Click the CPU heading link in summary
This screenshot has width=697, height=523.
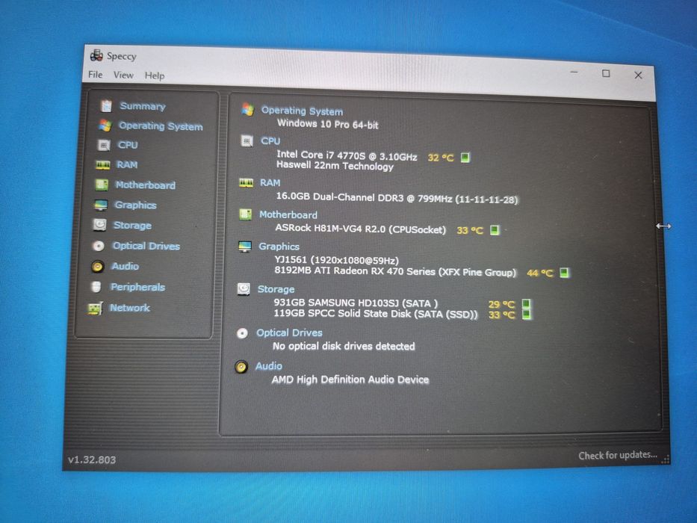pos(270,141)
